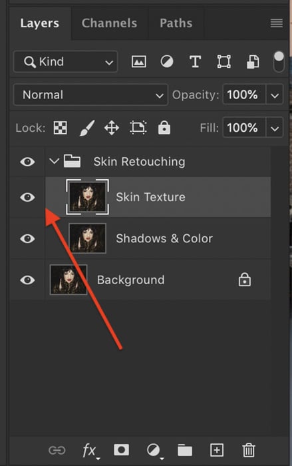Viewport: 292px width, 466px height.
Task: Select the Background layer thumbnail
Action: pos(69,280)
